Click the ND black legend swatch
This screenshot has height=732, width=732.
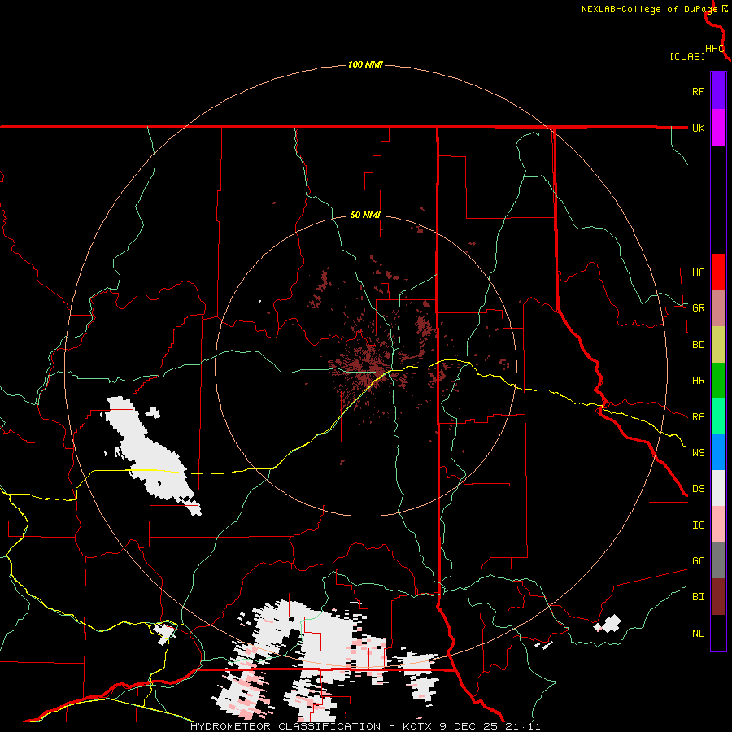pyautogui.click(x=718, y=633)
